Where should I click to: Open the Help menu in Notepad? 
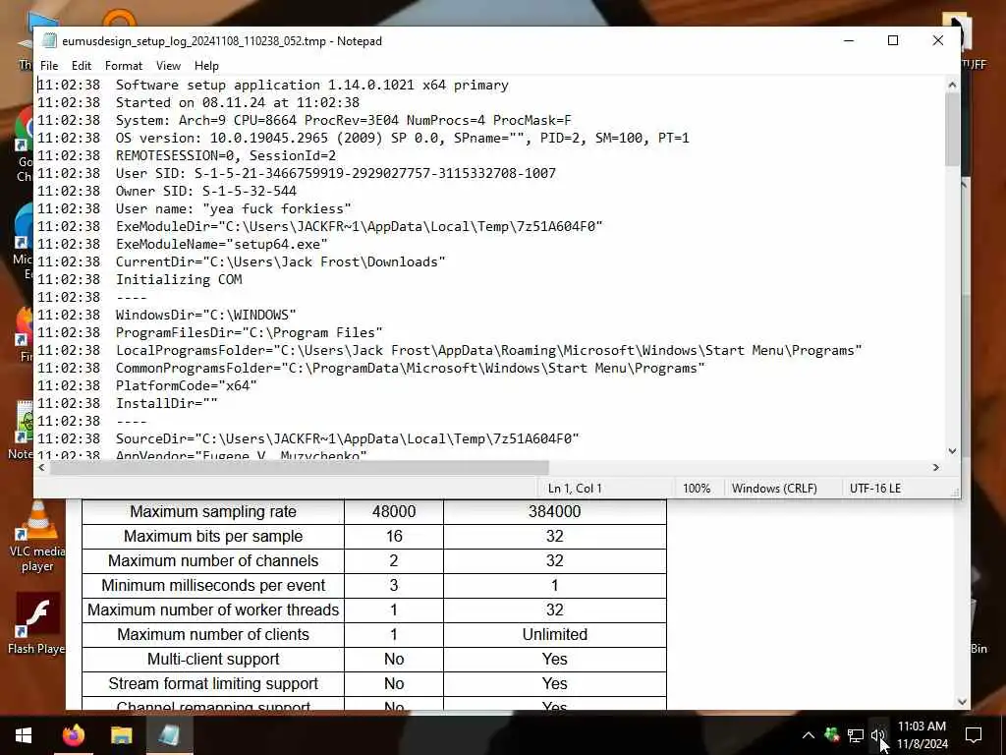point(206,66)
